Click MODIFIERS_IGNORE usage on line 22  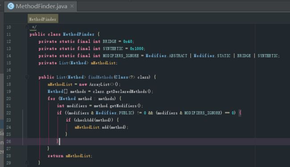(x=203, y=113)
